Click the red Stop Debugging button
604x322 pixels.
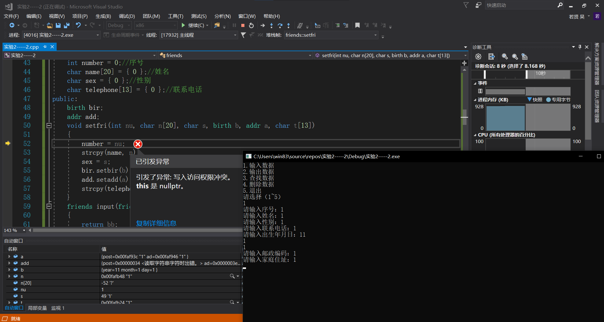243,25
